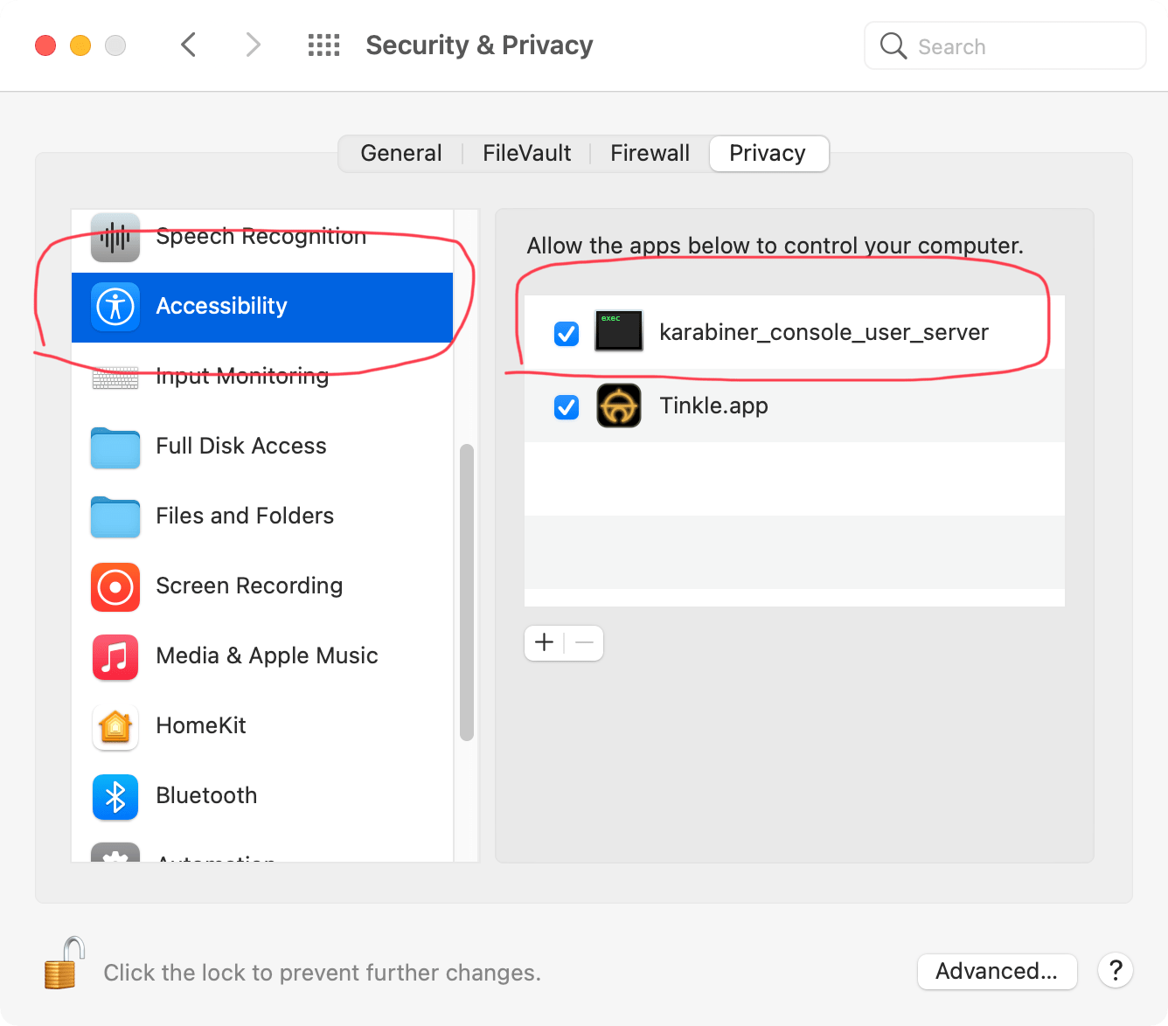The width and height of the screenshot is (1168, 1026).
Task: Uncheck karabiner_console_user_server checkbox
Action: pos(567,333)
